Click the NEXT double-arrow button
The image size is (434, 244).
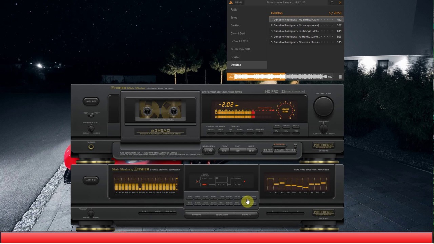(x=252, y=151)
